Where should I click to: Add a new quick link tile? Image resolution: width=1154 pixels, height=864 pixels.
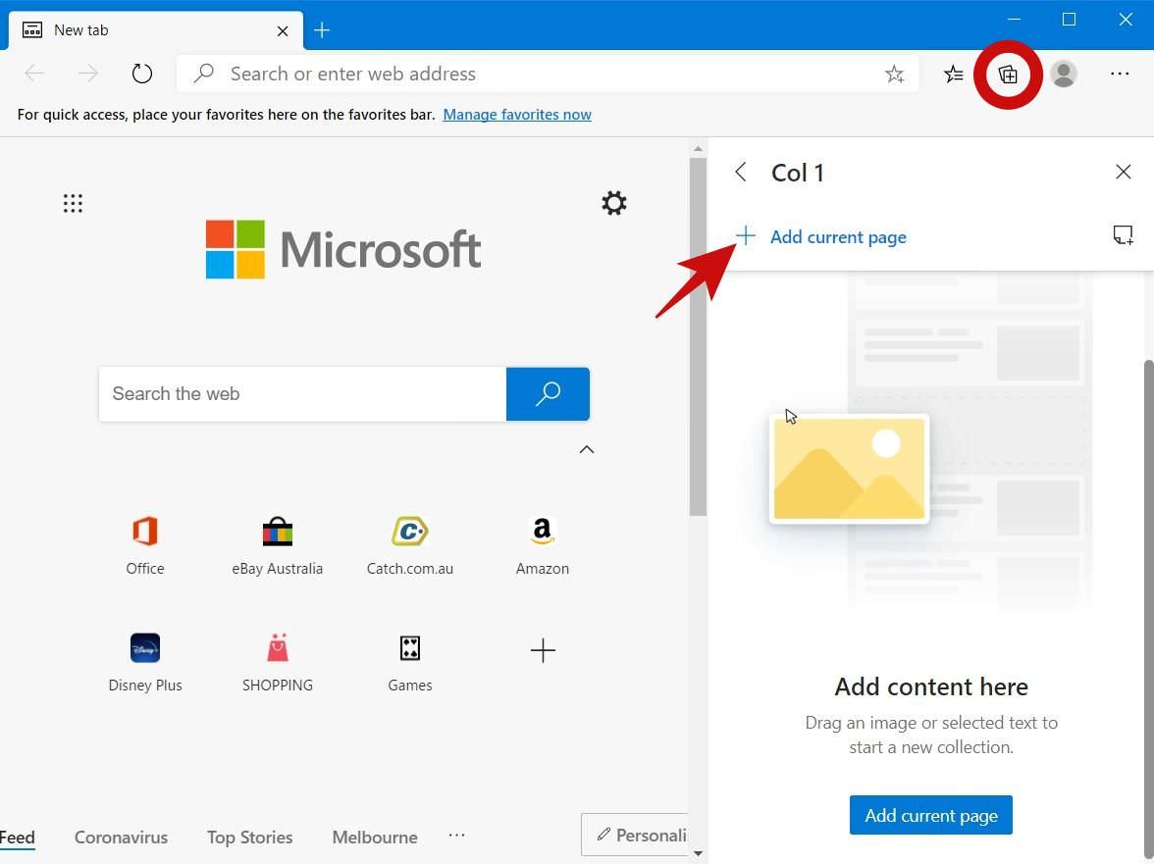543,650
